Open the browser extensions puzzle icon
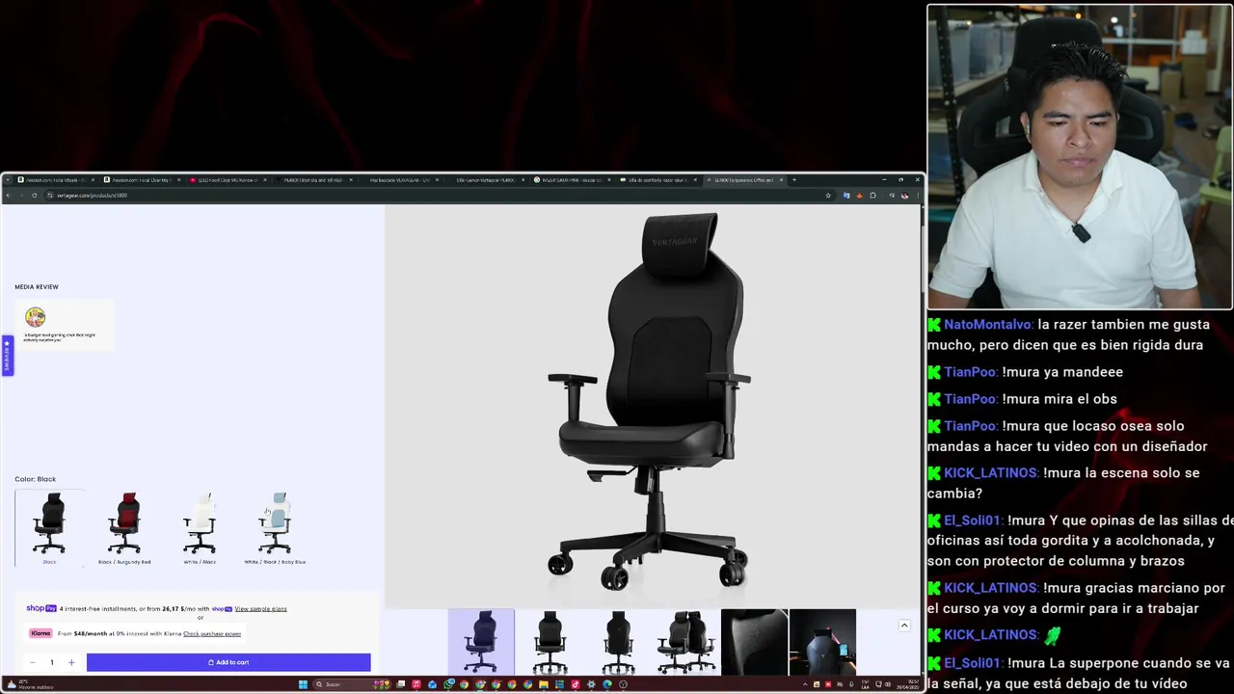The width and height of the screenshot is (1234, 694). point(872,196)
